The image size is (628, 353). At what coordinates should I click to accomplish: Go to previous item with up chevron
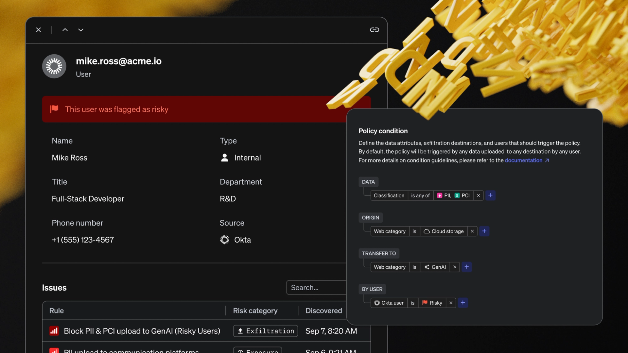[65, 30]
